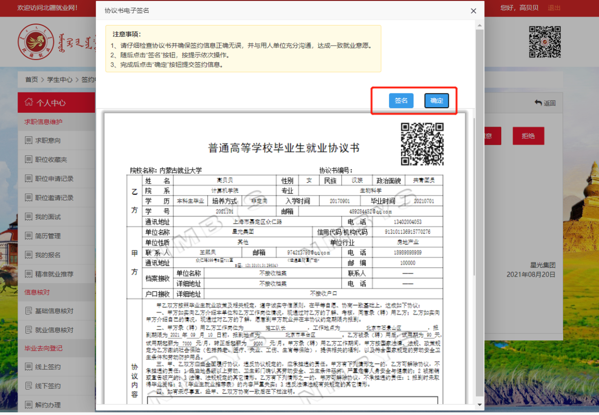Select 解约办理 menu item
This screenshot has width=599, height=415.
click(x=48, y=405)
